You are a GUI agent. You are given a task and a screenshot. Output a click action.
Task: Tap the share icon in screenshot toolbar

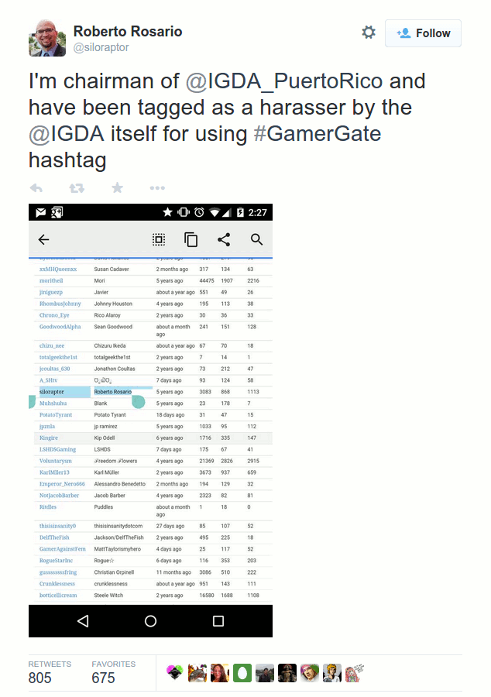224,239
